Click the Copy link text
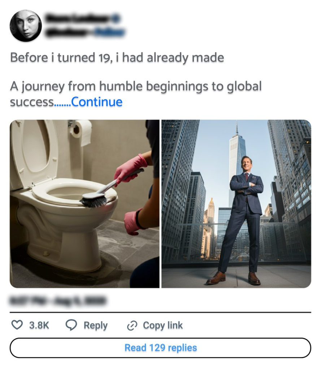 [x=163, y=325]
